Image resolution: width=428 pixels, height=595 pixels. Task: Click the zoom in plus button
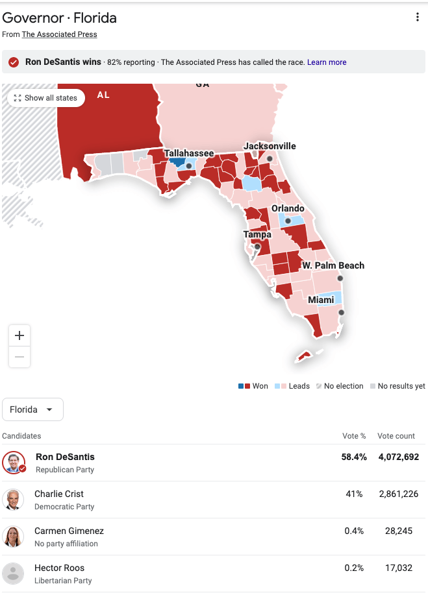[19, 335]
